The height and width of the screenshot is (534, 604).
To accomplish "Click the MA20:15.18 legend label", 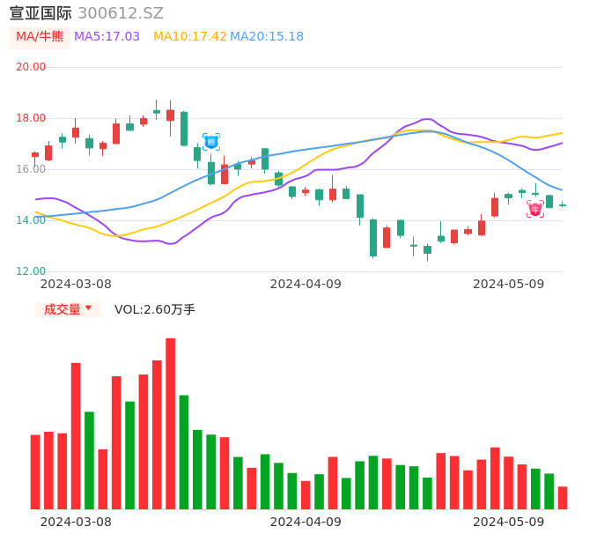I will click(x=267, y=37).
